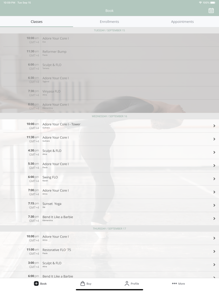
Task: Tap the More label in bottom bar
Action: point(181,284)
